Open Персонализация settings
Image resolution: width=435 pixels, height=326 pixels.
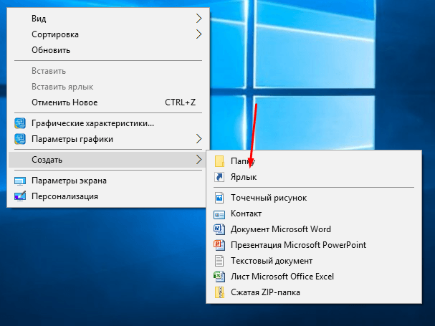click(108, 196)
